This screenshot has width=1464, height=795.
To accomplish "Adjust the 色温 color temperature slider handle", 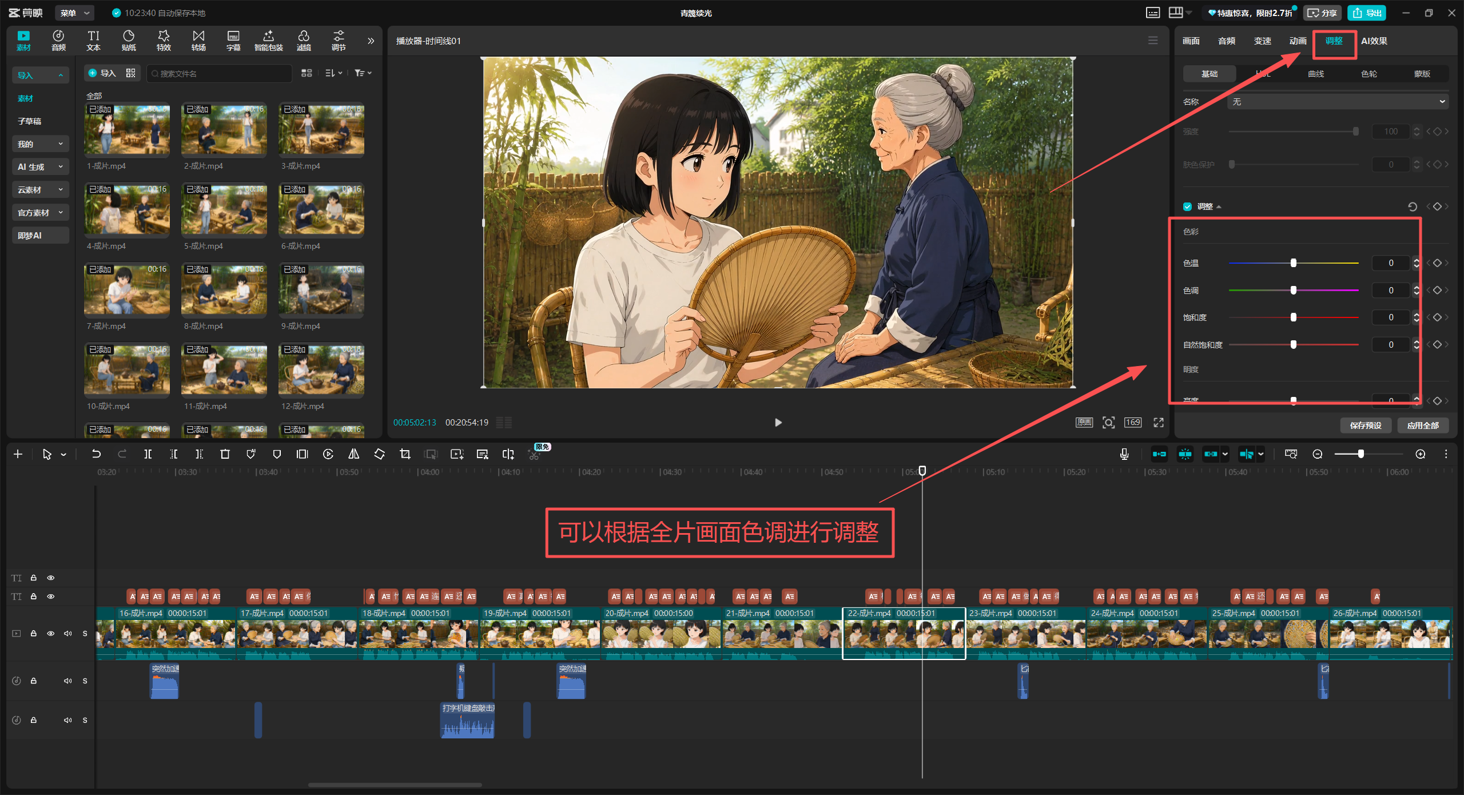I will 1294,263.
